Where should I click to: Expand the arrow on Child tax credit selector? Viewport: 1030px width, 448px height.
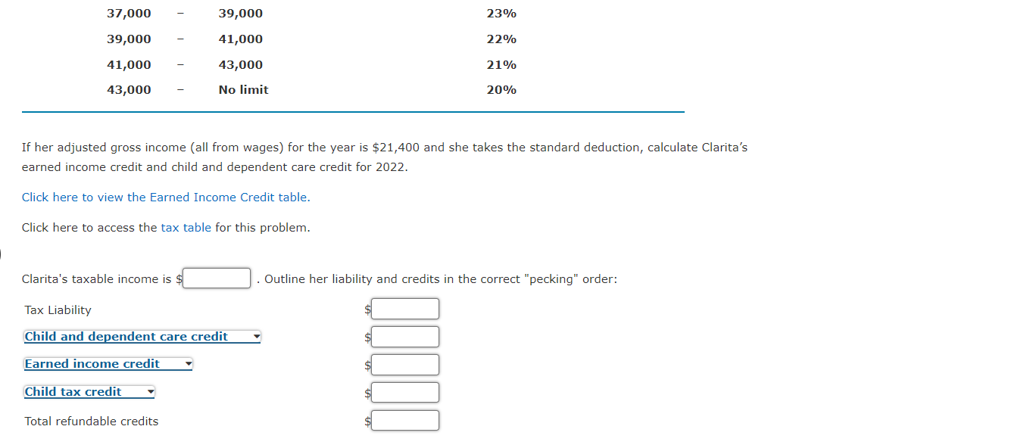point(149,391)
